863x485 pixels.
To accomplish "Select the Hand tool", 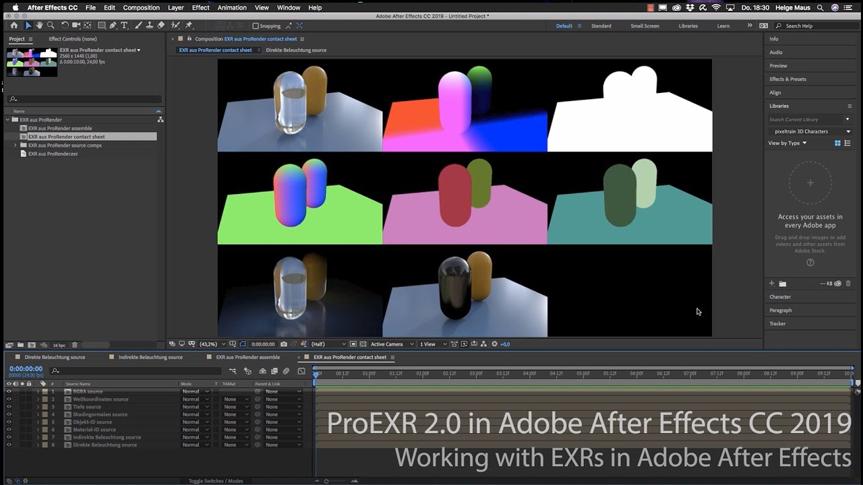I will (x=40, y=26).
